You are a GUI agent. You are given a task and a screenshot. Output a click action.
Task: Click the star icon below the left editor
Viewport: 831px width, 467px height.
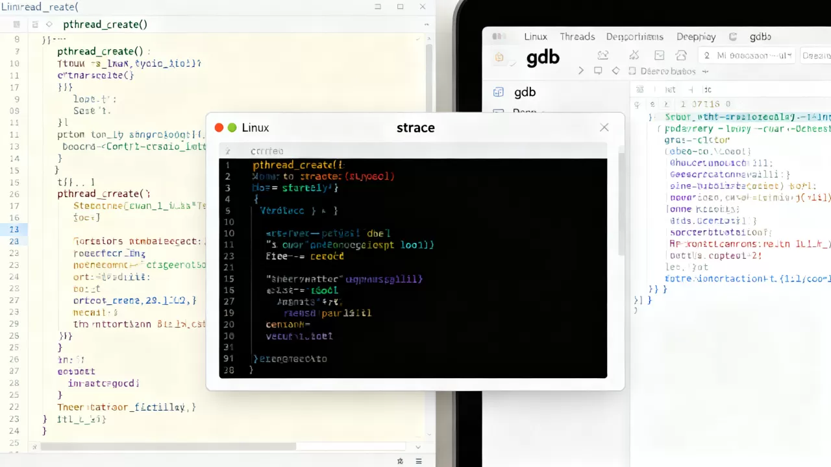coord(401,461)
